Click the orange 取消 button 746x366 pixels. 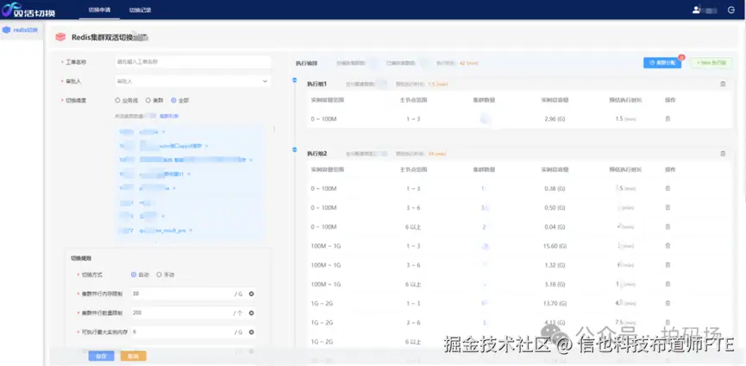click(x=133, y=356)
